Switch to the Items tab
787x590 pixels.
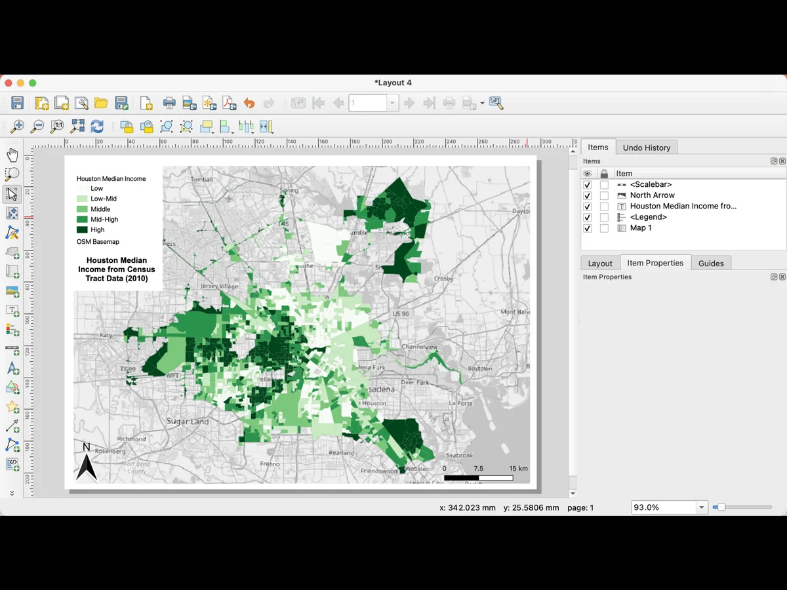tap(598, 147)
